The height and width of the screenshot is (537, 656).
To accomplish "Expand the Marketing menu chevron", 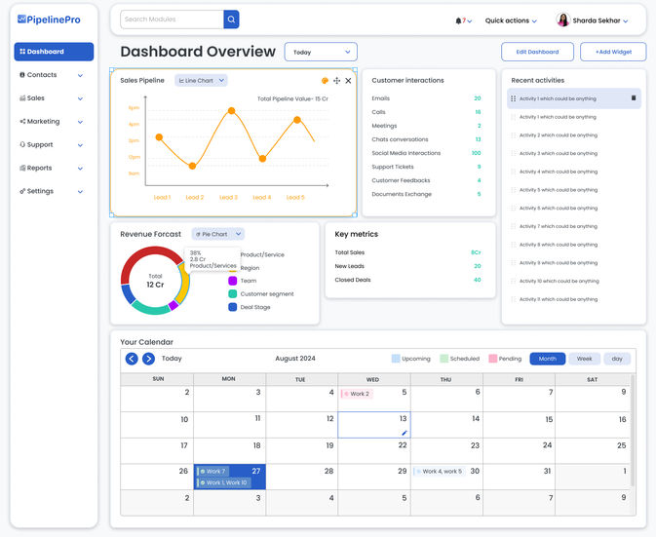I will tap(80, 122).
